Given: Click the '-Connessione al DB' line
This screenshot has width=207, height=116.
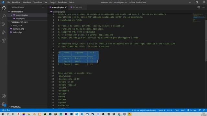Looking at the screenshot, I should click(x=69, y=79).
